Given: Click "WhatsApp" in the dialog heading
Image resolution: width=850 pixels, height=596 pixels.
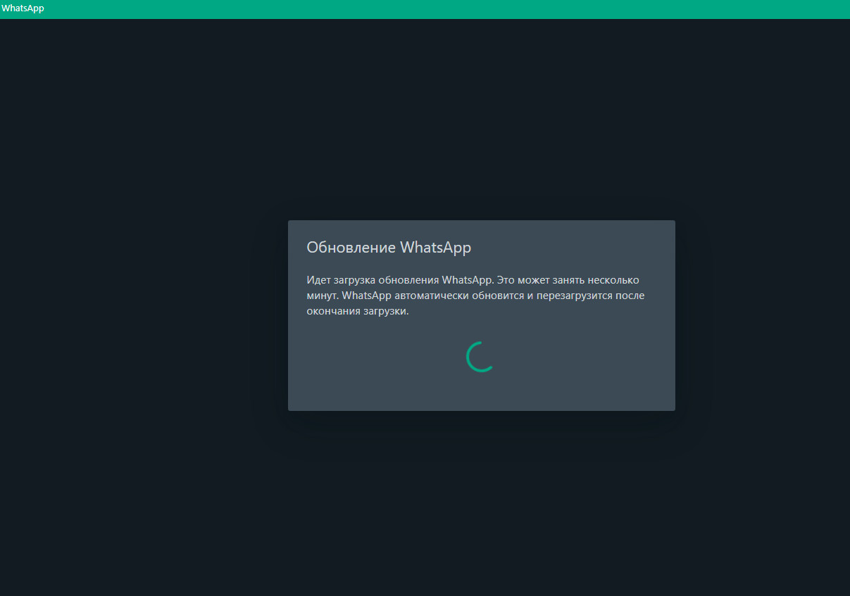Looking at the screenshot, I should 435,248.
